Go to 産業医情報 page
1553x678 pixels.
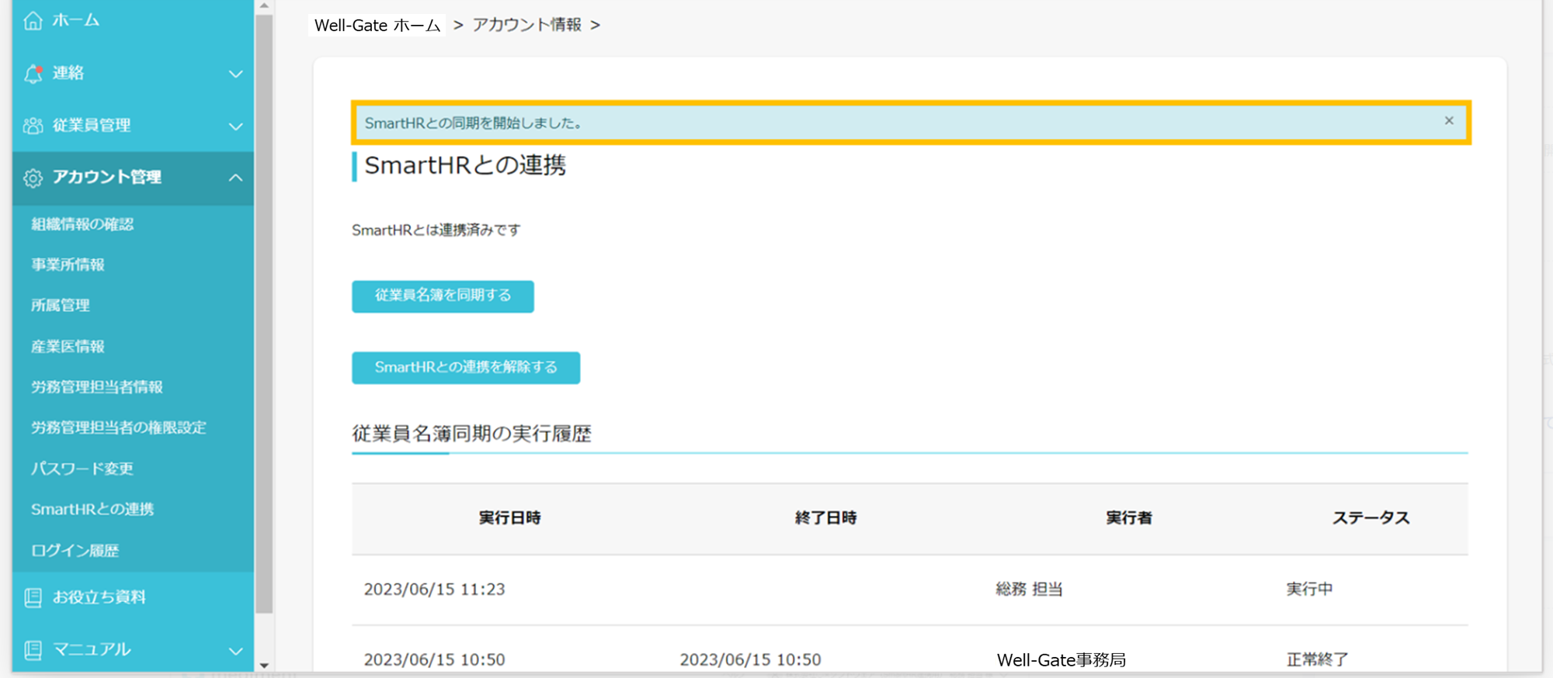tap(68, 346)
